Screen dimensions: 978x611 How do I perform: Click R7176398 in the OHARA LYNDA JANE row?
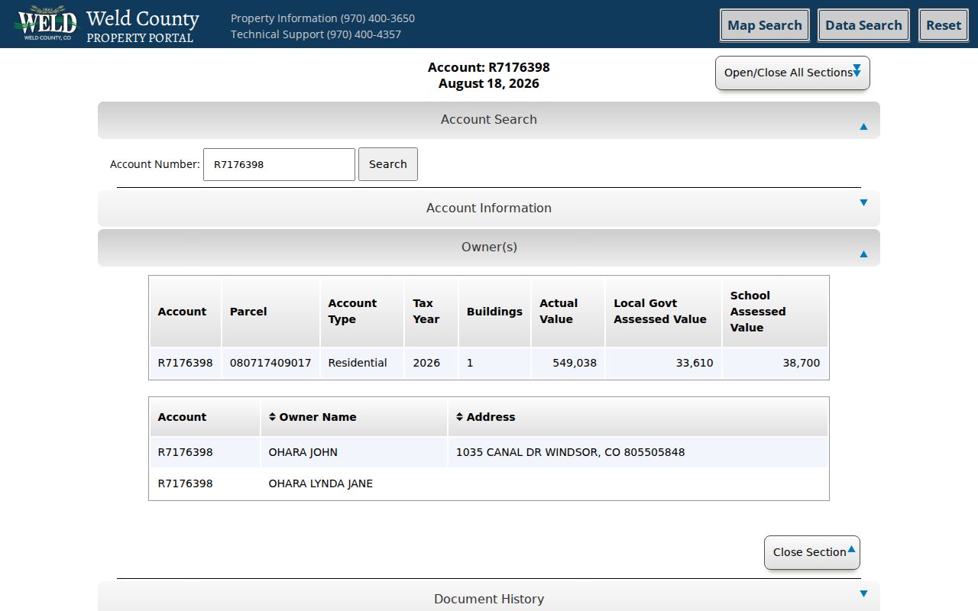coord(185,483)
